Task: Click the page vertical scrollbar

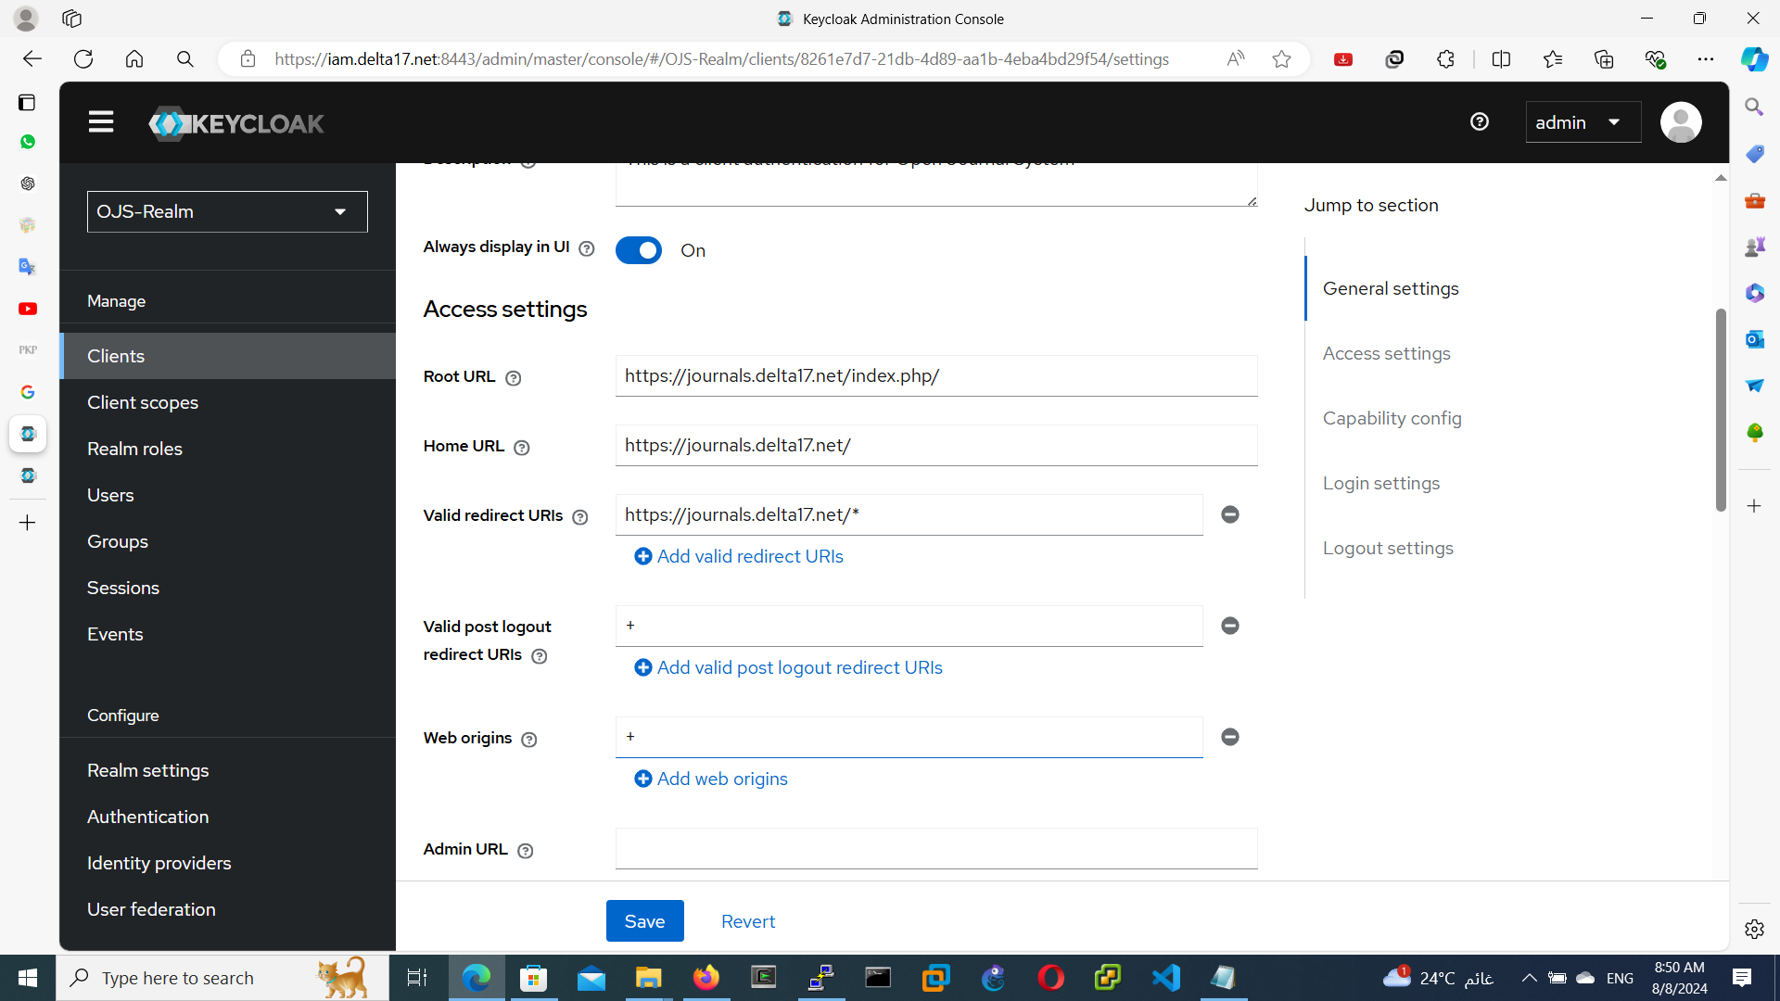Action: (x=1721, y=408)
